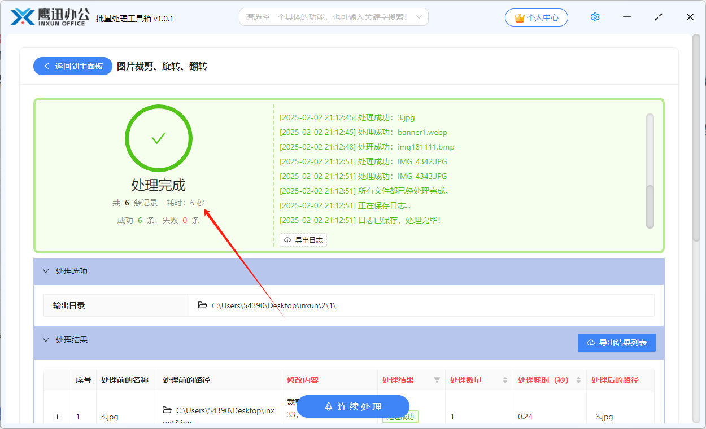Screen dimensions: 706x429
Task: Click the 成功 6 条 count
Action: coord(136,220)
